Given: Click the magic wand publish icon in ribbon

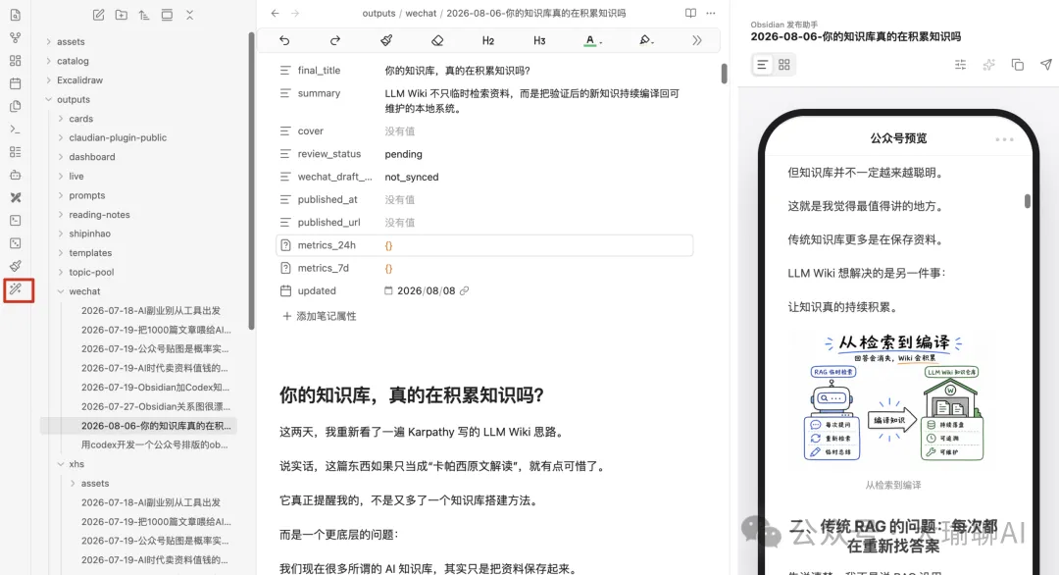Looking at the screenshot, I should 17,289.
